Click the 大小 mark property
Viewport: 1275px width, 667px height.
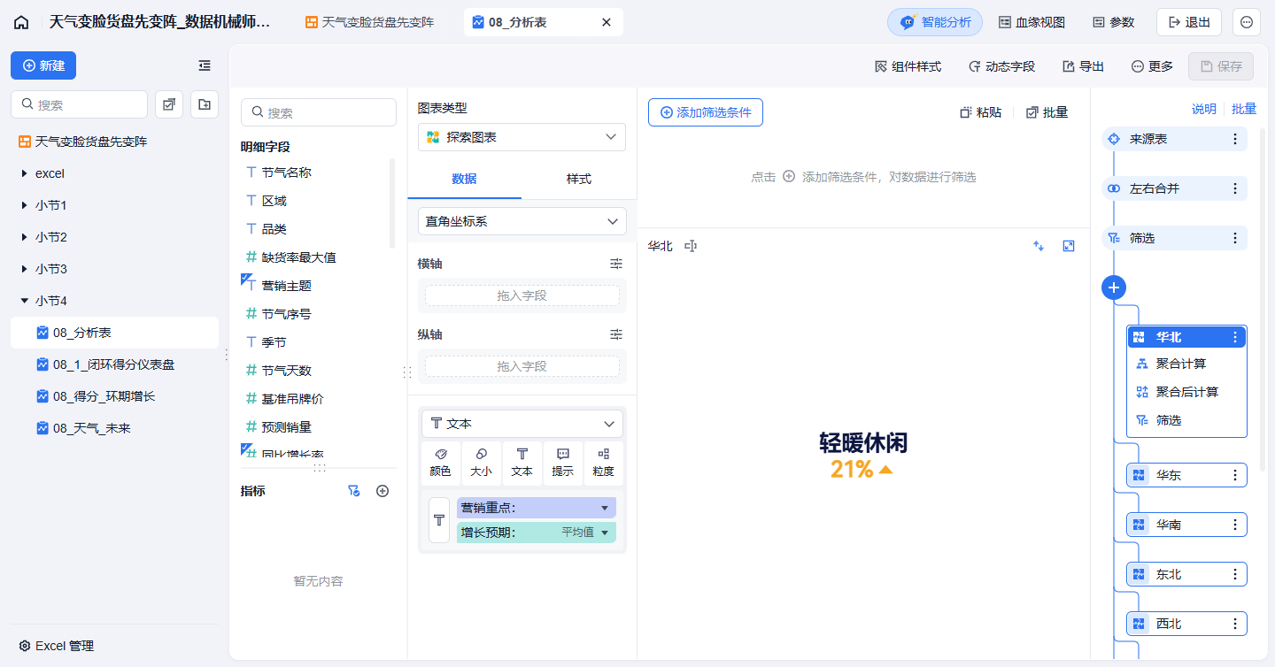[482, 464]
